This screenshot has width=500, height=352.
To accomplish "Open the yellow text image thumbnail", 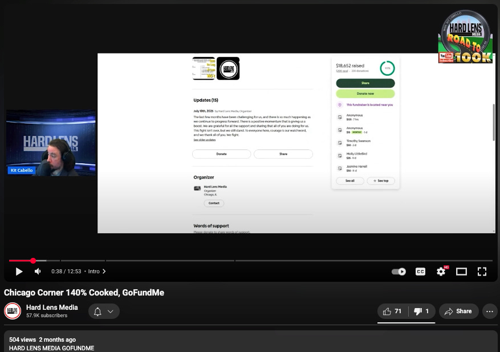I will coord(204,68).
